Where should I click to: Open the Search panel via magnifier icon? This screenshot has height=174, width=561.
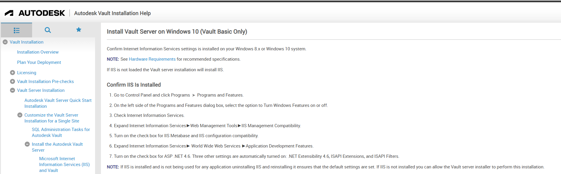tap(47, 30)
